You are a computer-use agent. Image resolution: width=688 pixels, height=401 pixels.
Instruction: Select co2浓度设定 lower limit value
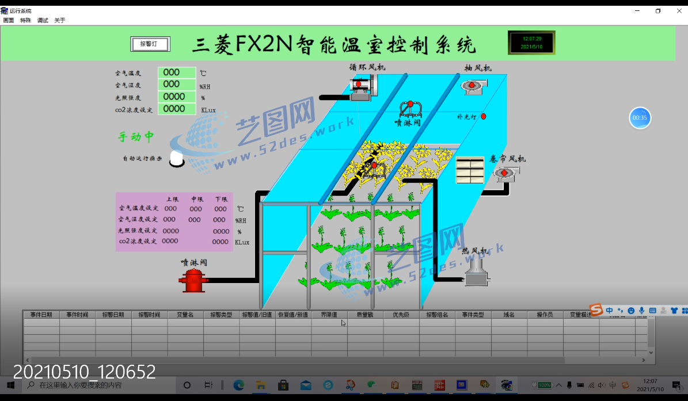click(x=221, y=242)
